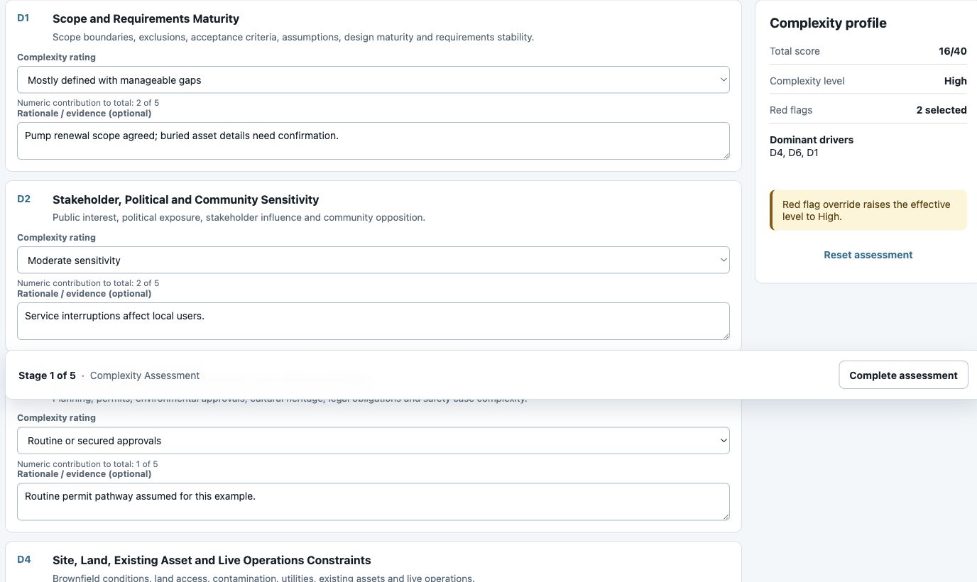Screen dimensions: 977x582
Task: Click the D2 section code label
Action: (x=23, y=199)
